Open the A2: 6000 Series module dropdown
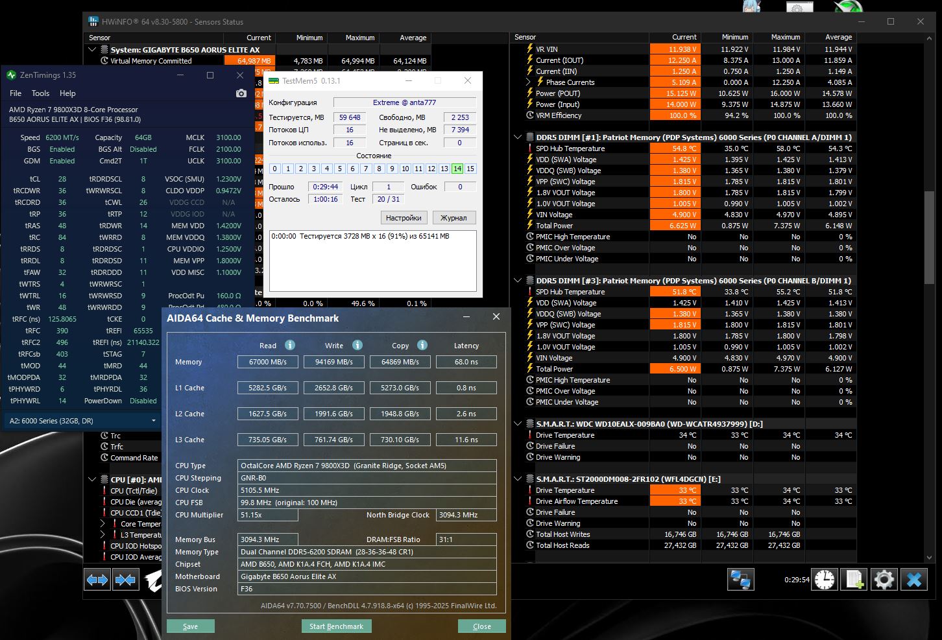 coord(82,420)
